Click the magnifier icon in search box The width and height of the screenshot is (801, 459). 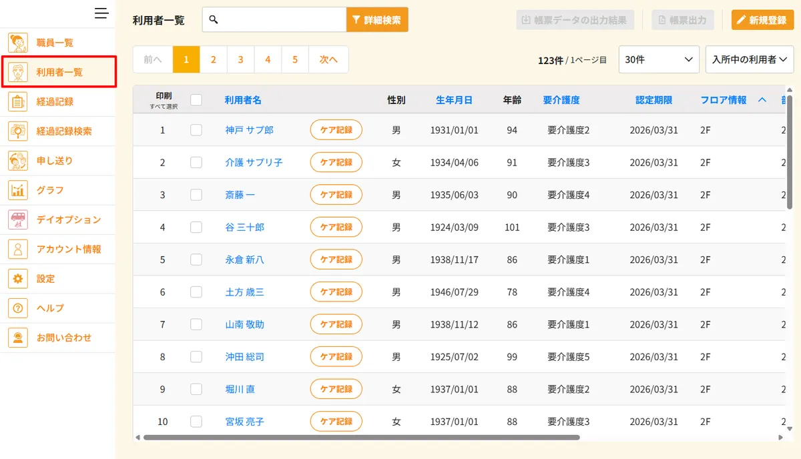(x=214, y=19)
